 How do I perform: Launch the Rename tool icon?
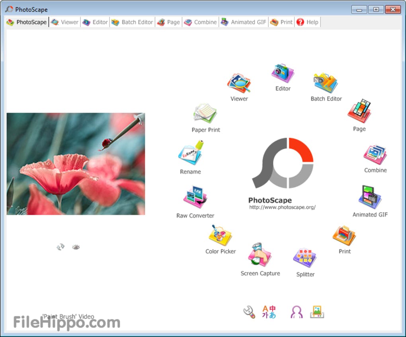click(x=191, y=153)
